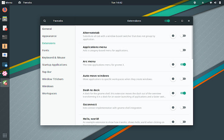224x140 pixels.
Task: Disable the Arc menu extension
Action: tap(183, 64)
